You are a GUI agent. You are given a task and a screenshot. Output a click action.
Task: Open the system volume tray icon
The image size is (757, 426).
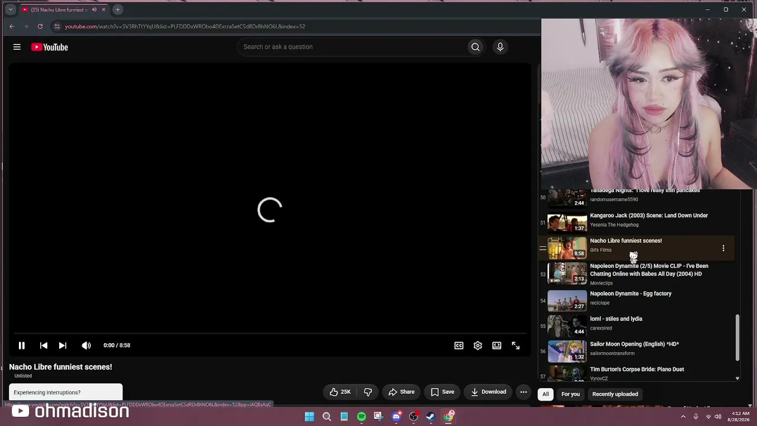pyautogui.click(x=719, y=417)
